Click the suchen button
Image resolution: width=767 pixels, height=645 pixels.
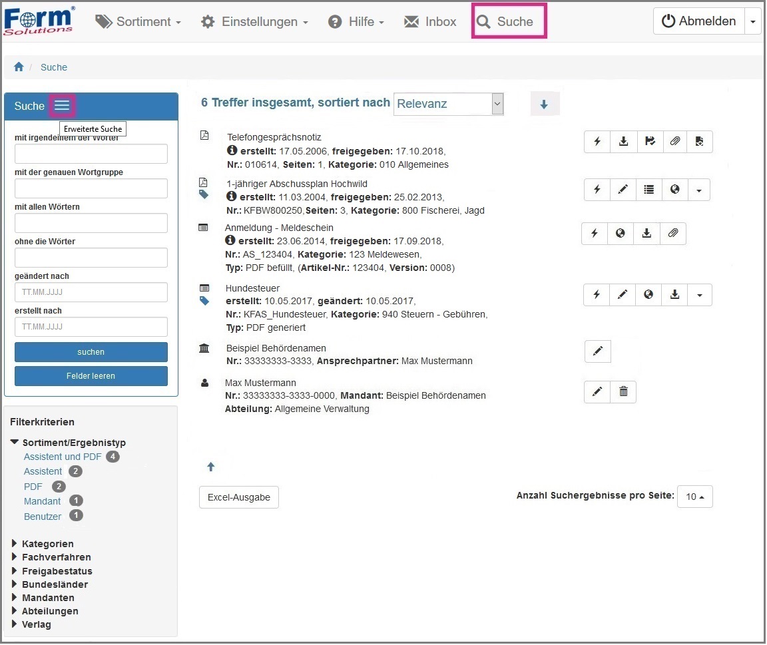point(91,352)
